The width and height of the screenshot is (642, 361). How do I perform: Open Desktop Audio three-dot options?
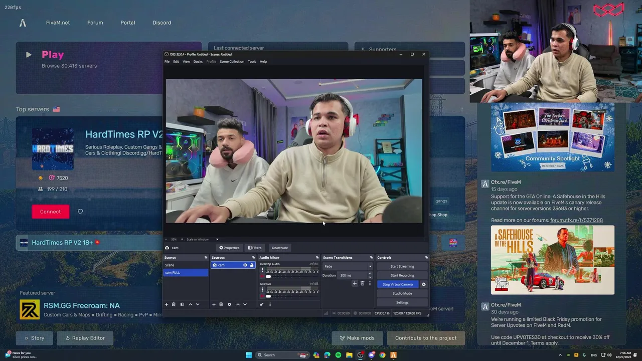point(262,270)
